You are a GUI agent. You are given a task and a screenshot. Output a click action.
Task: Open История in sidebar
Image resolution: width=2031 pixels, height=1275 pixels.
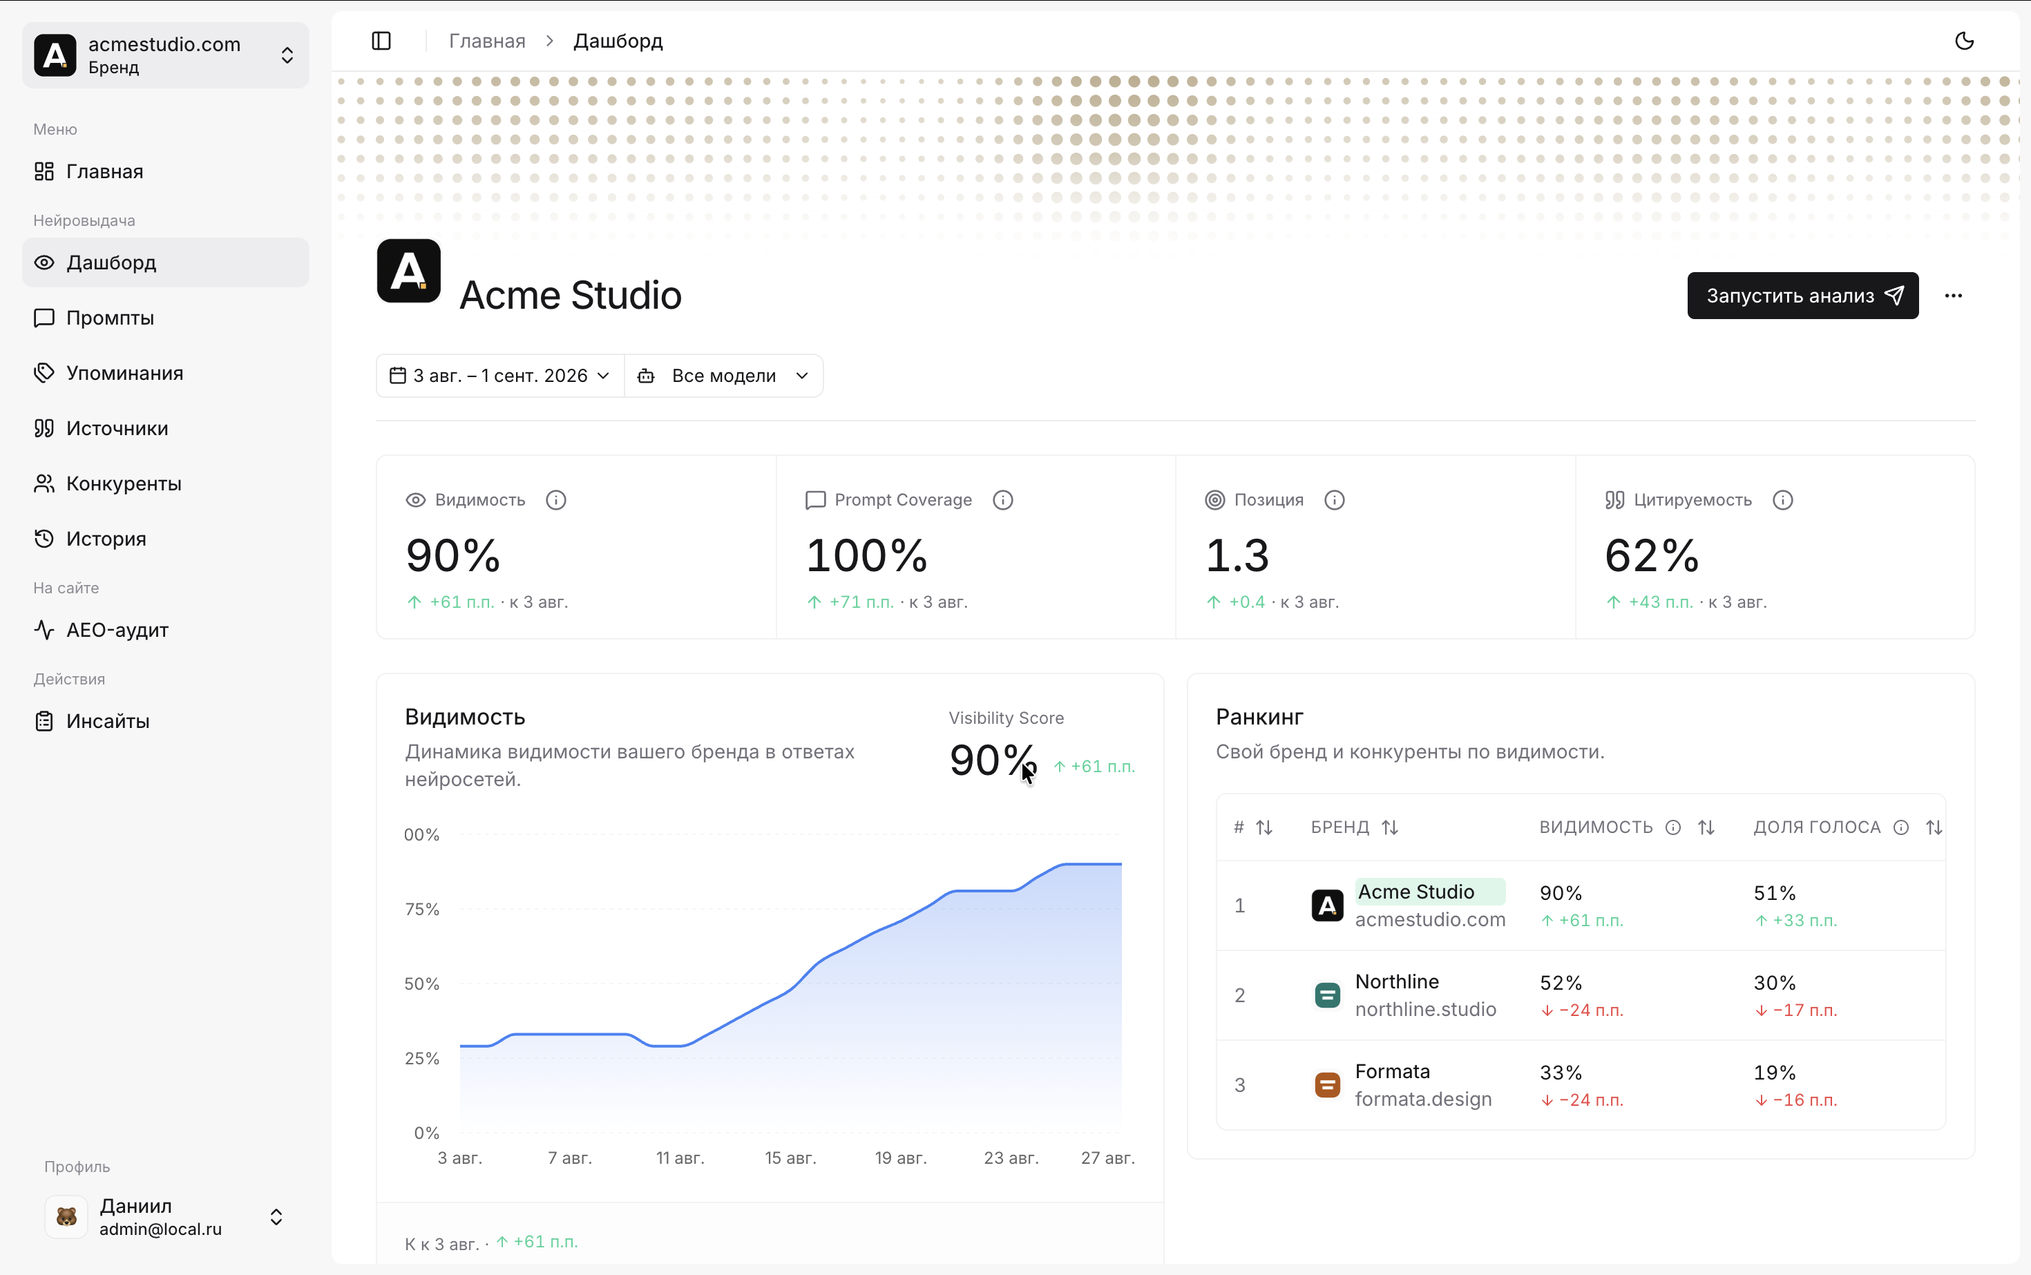pos(165,539)
